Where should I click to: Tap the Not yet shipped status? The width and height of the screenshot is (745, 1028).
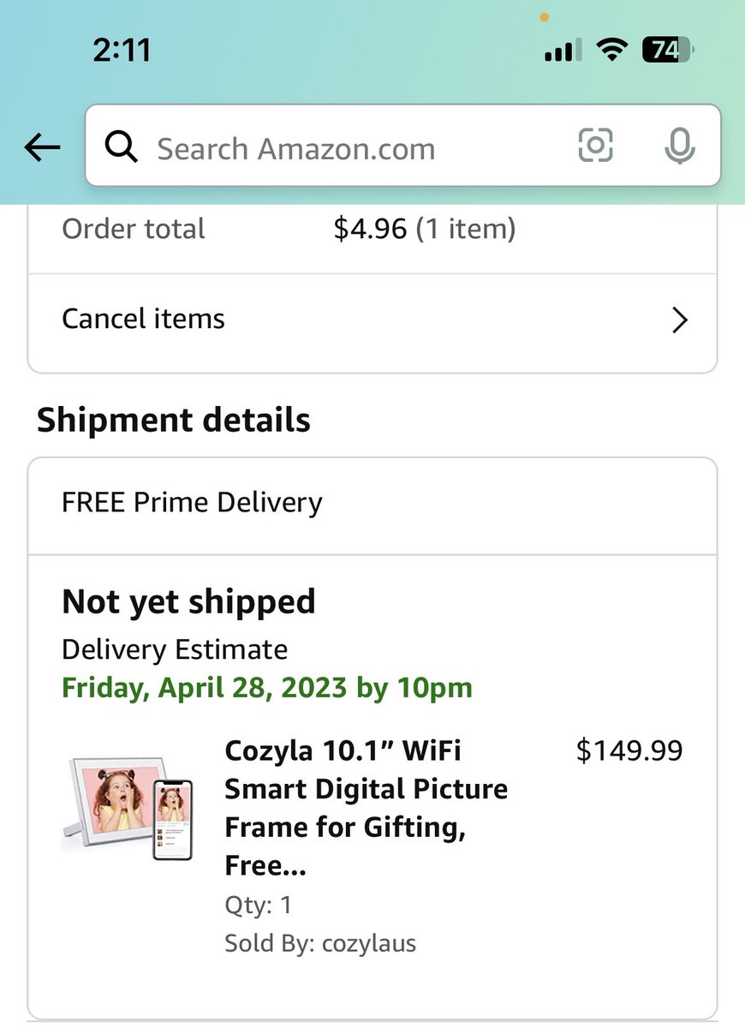[x=188, y=602]
